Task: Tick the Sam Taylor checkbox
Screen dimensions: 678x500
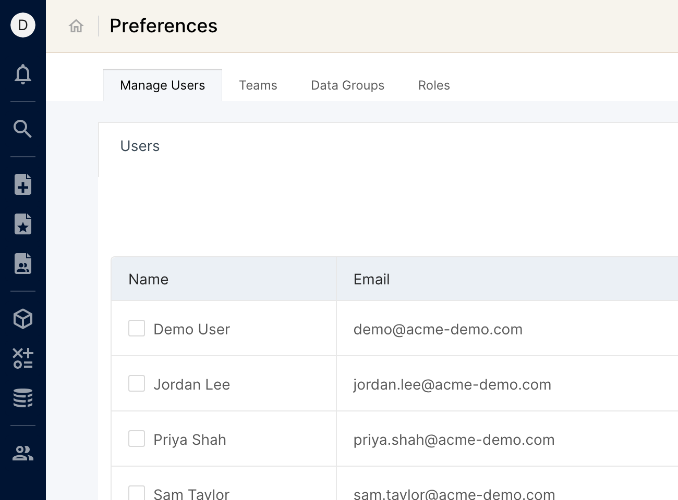Action: pyautogui.click(x=137, y=493)
